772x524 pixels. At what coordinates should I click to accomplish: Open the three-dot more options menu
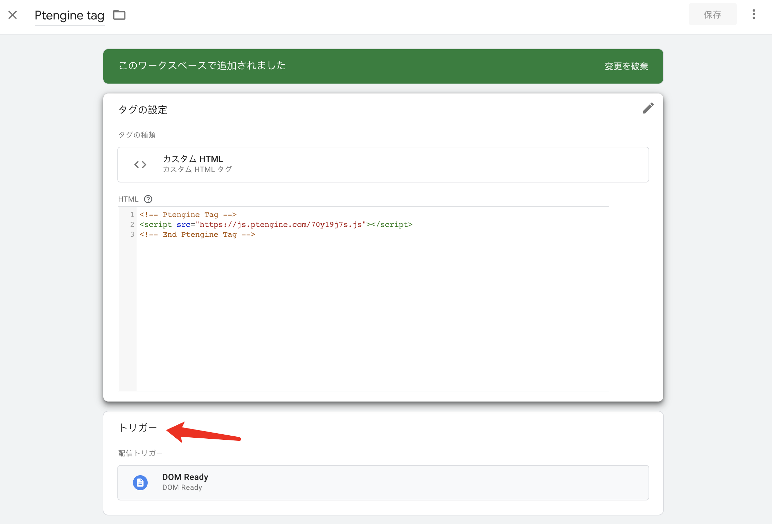754,14
